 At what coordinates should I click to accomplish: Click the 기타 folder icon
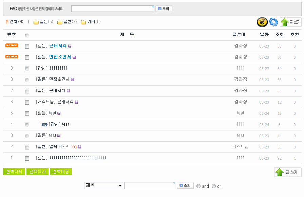pos(83,22)
